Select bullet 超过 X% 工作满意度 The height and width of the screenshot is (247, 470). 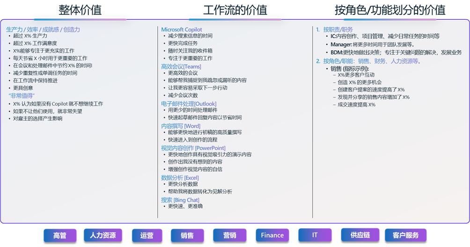pos(35,44)
